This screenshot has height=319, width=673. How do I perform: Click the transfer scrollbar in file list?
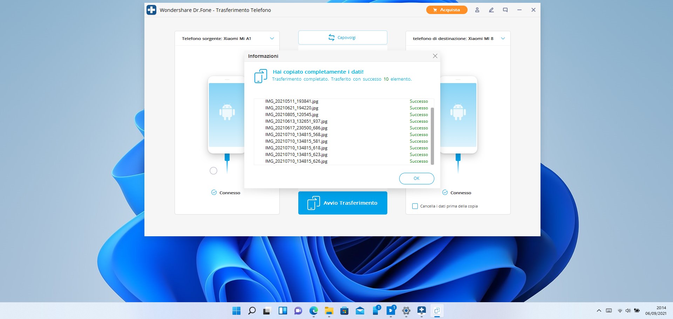pyautogui.click(x=432, y=136)
